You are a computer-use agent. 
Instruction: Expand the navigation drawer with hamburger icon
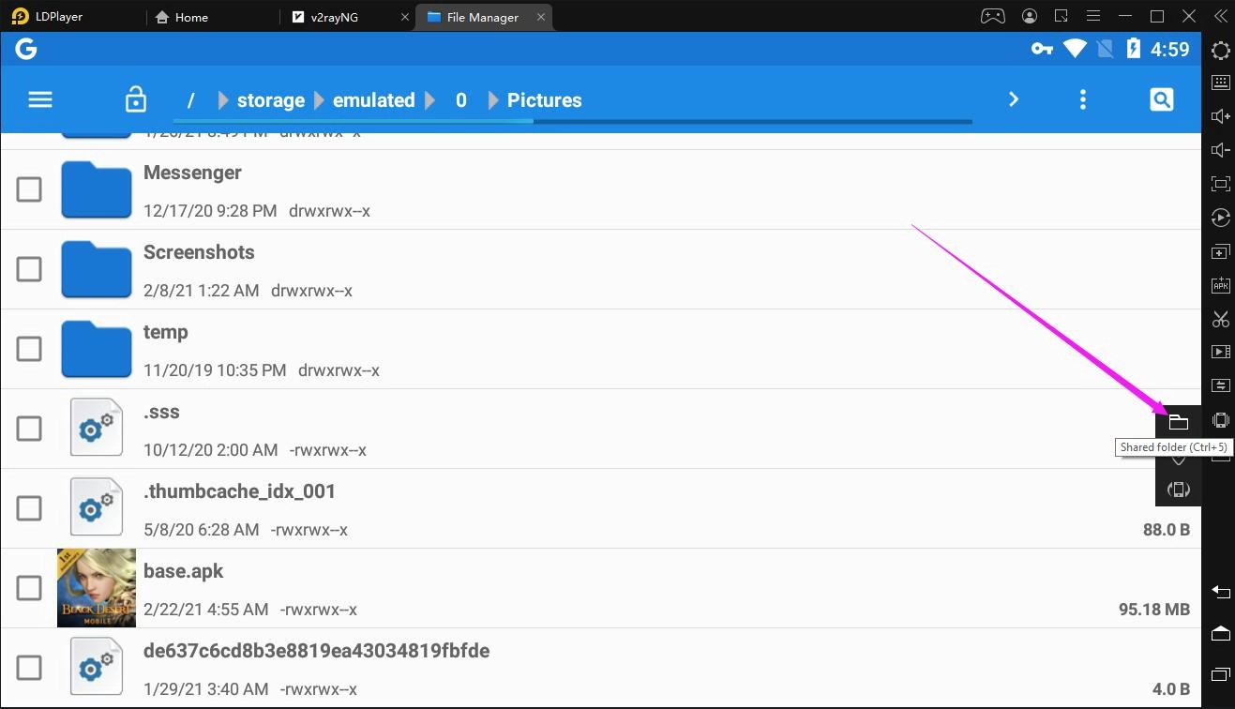pyautogui.click(x=39, y=98)
